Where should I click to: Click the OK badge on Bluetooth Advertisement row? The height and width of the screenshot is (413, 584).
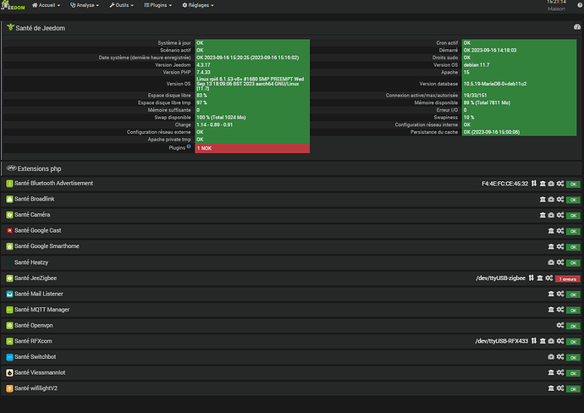[x=573, y=184]
